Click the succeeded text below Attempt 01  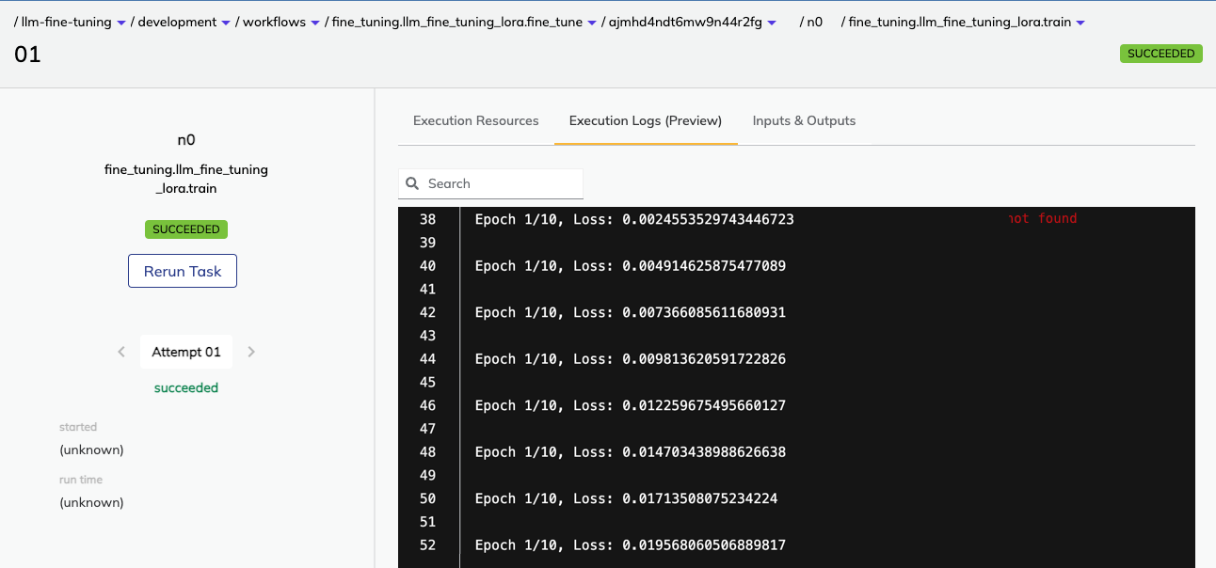pos(185,387)
